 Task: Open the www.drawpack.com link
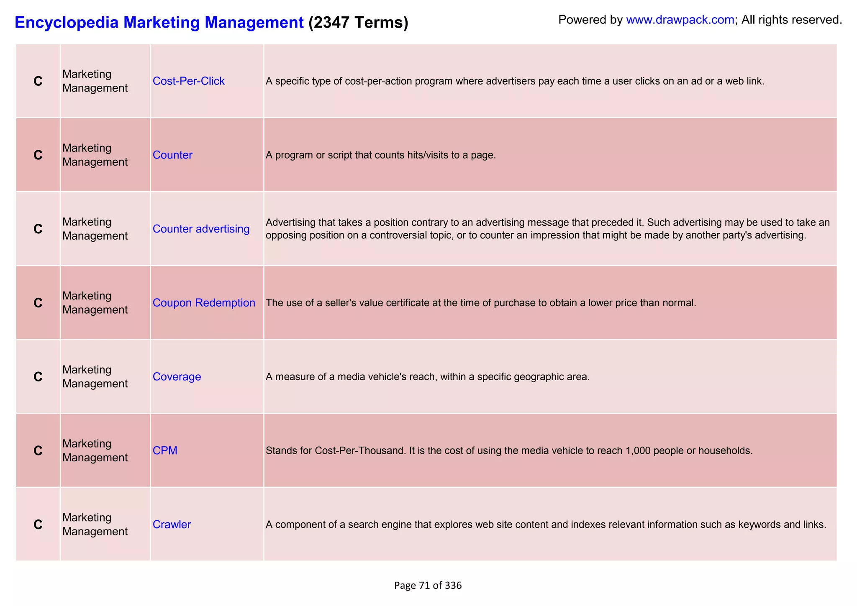coord(680,20)
